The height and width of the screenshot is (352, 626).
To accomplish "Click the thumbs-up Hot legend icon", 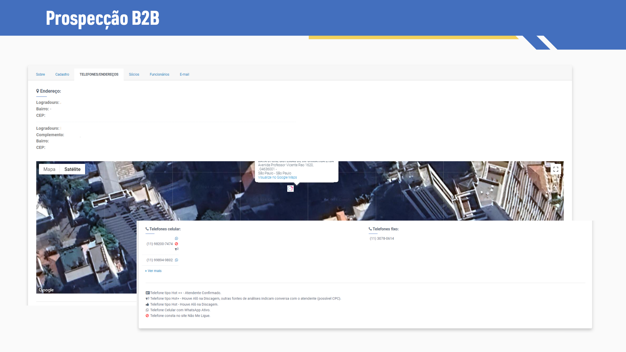I will pos(147,304).
